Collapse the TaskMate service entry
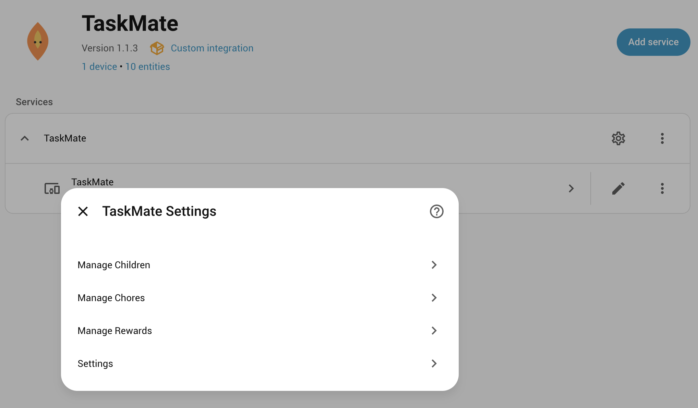The image size is (698, 408). [25, 138]
